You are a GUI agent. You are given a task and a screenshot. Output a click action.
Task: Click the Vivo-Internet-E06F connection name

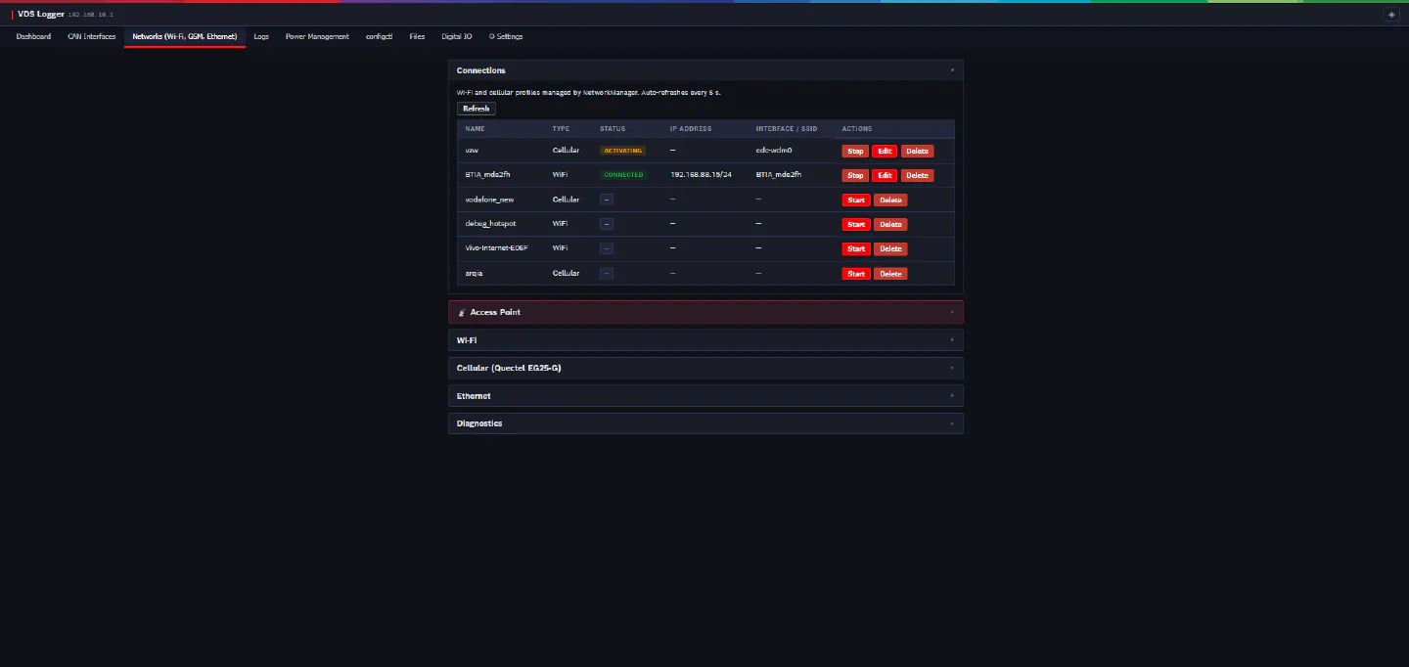point(496,248)
